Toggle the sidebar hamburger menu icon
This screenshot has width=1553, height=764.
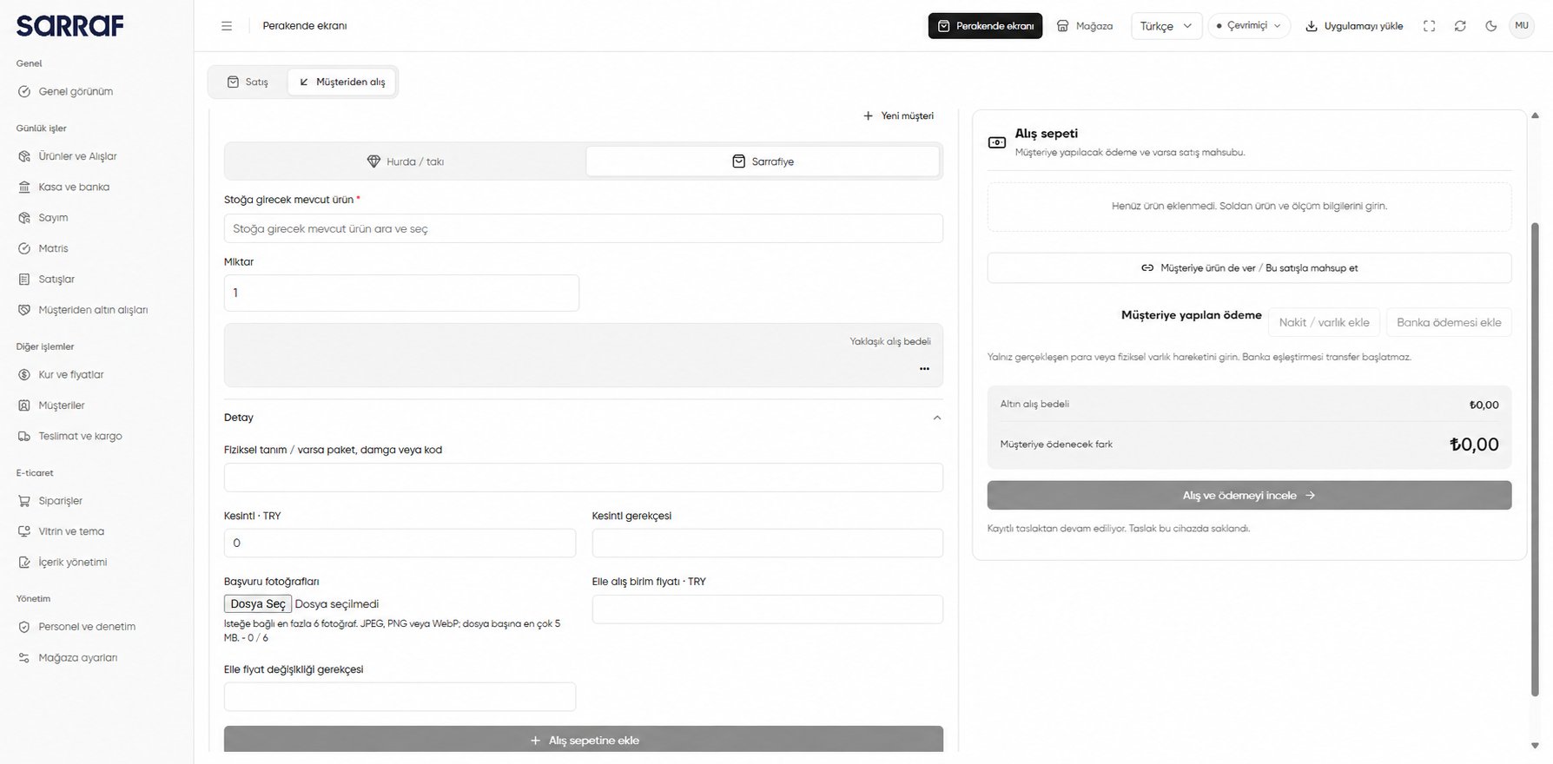point(227,26)
